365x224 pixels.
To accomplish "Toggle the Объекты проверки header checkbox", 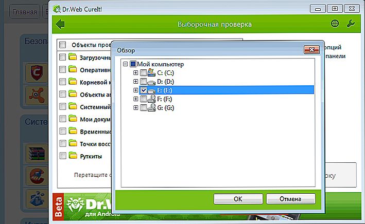I will (x=63, y=45).
